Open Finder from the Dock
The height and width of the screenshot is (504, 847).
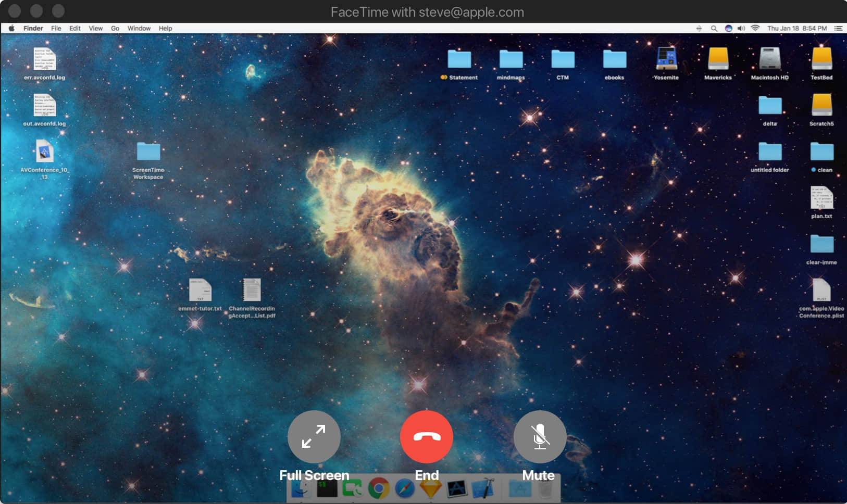[x=302, y=488]
